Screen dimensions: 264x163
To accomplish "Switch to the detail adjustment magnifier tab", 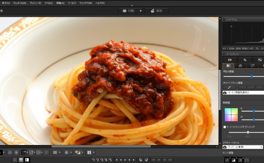I will coord(240,66).
